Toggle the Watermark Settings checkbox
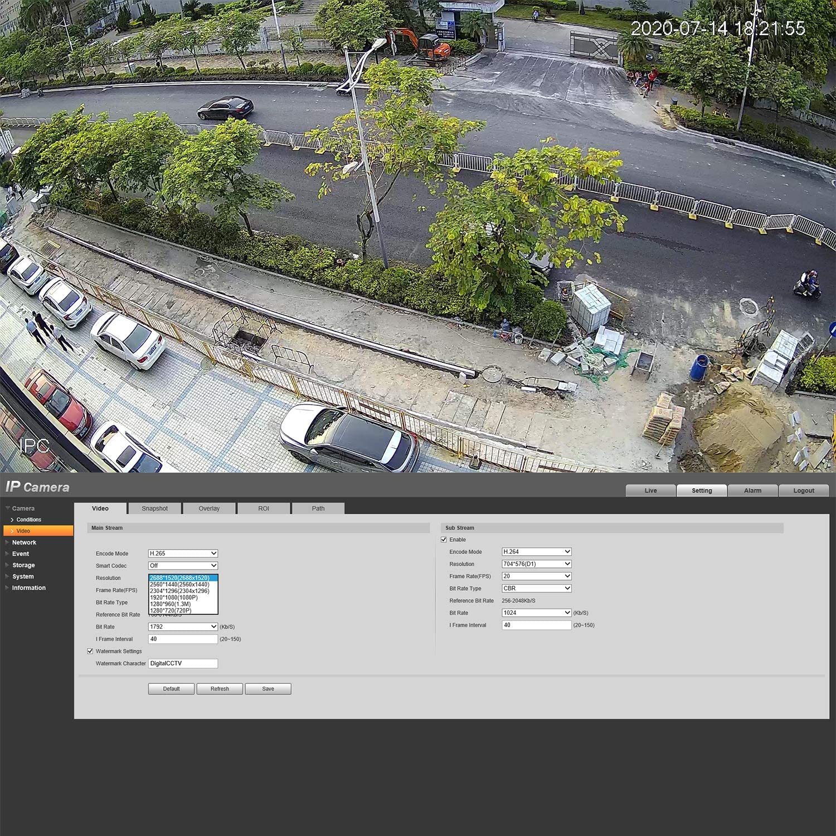Screen dimensions: 836x836 click(x=90, y=651)
